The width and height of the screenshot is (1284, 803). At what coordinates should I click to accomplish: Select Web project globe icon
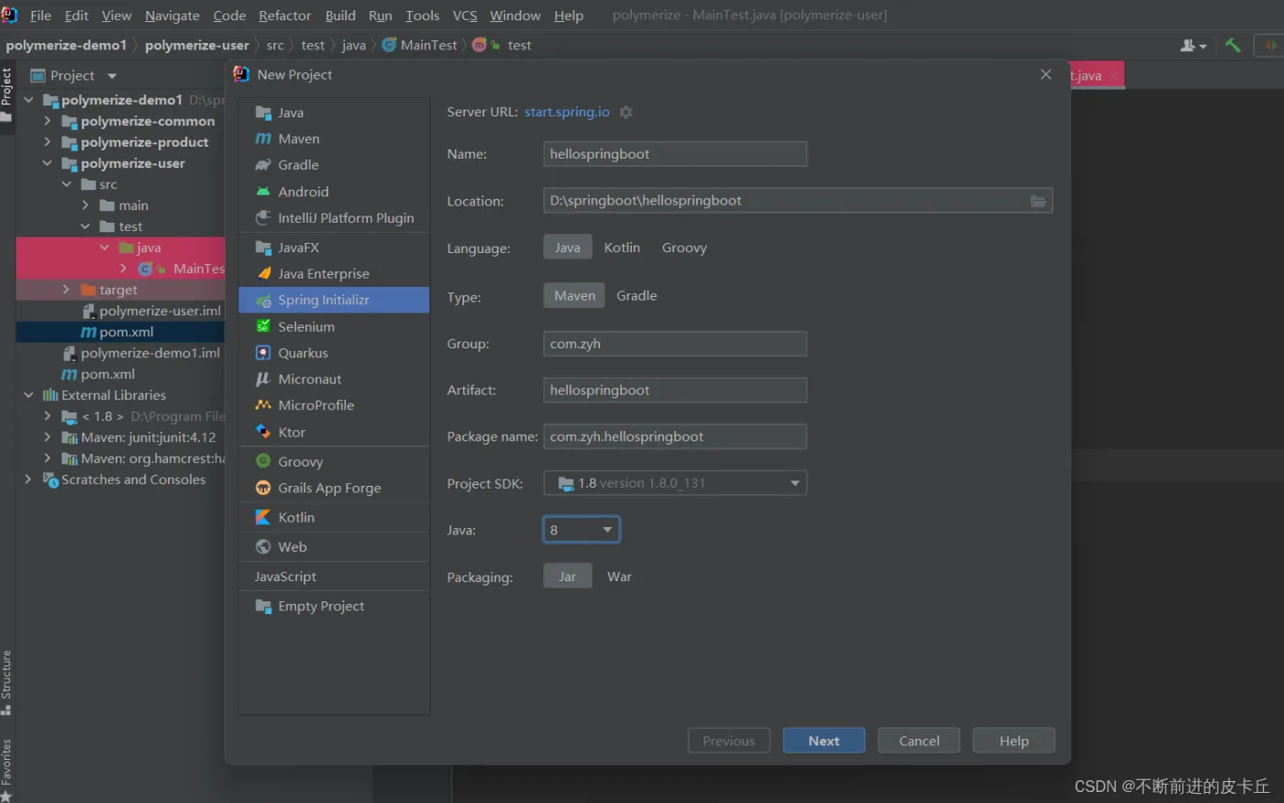(x=263, y=547)
